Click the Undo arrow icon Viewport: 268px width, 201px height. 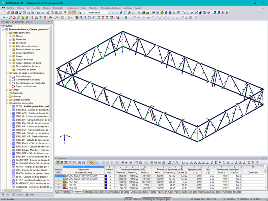coord(38,13)
